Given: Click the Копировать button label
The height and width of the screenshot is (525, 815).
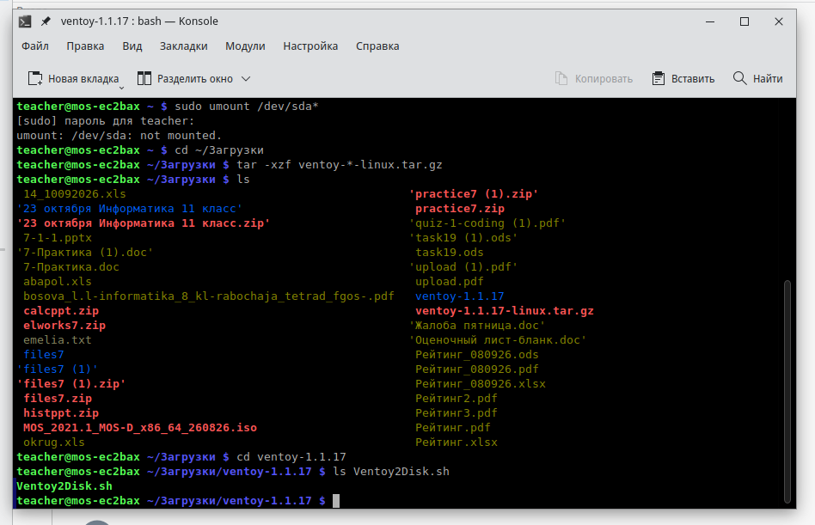Looking at the screenshot, I should 604,79.
